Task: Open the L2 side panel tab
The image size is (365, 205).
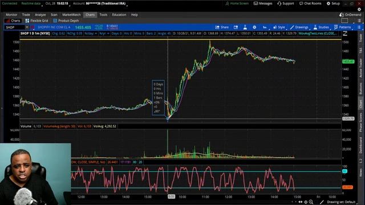Action: [360, 161]
